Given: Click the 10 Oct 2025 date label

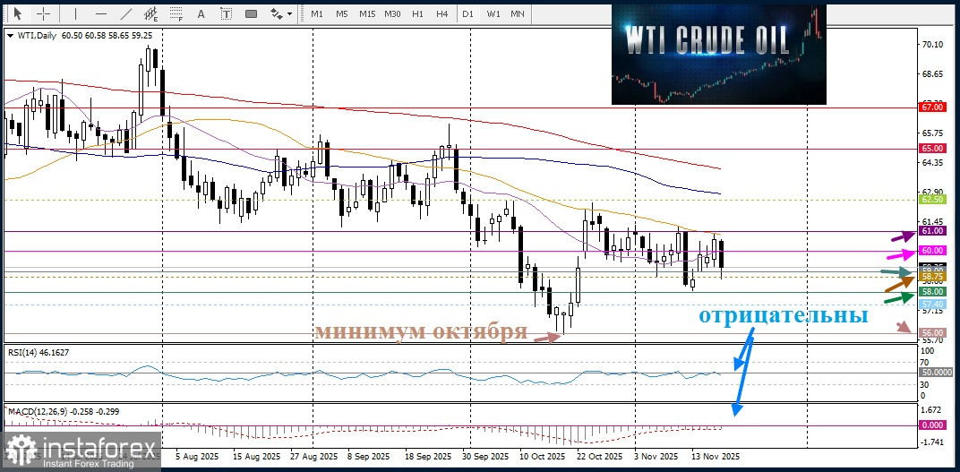Looking at the screenshot, I should pos(542,457).
